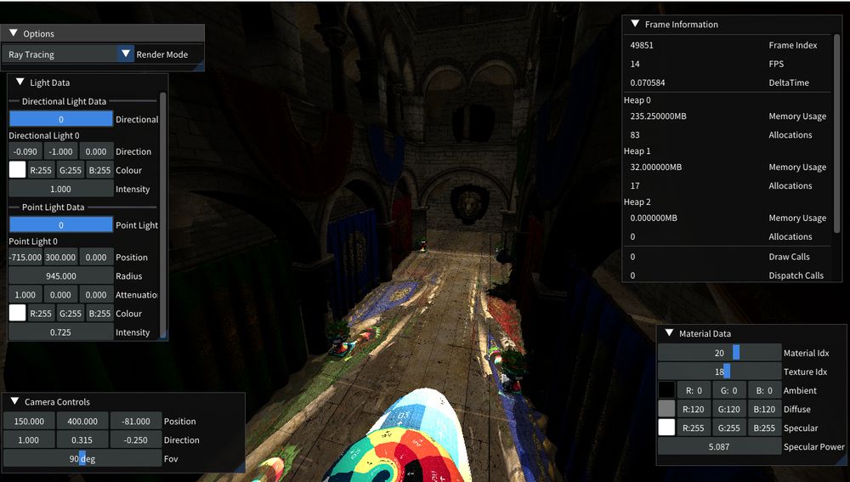Click the Specular G:255 field
Screen dimensions: 850x482
tap(728, 428)
